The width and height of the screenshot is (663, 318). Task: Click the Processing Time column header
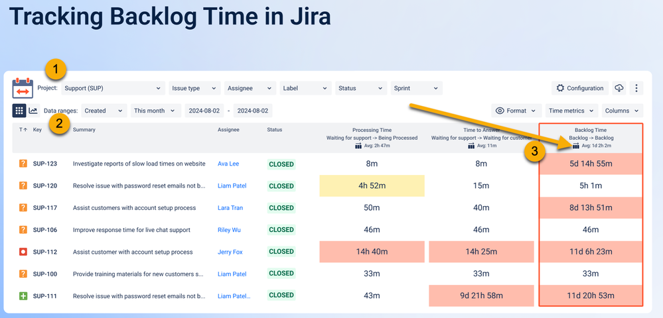[x=372, y=130]
